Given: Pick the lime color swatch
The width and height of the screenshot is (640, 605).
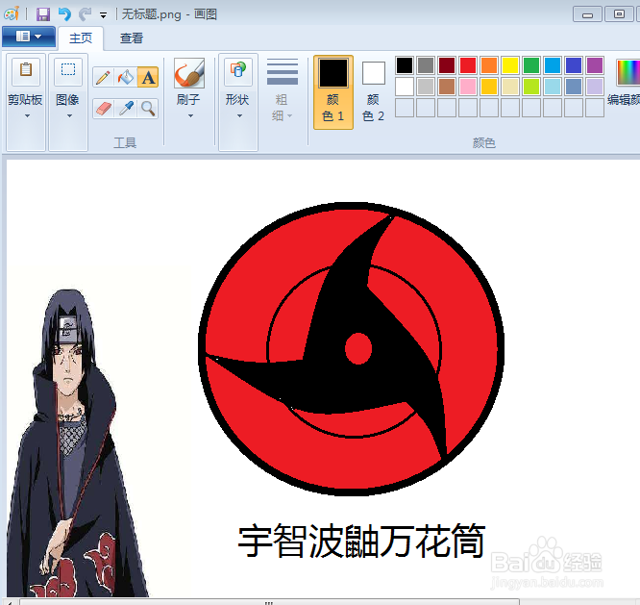Looking at the screenshot, I should pos(531,87).
